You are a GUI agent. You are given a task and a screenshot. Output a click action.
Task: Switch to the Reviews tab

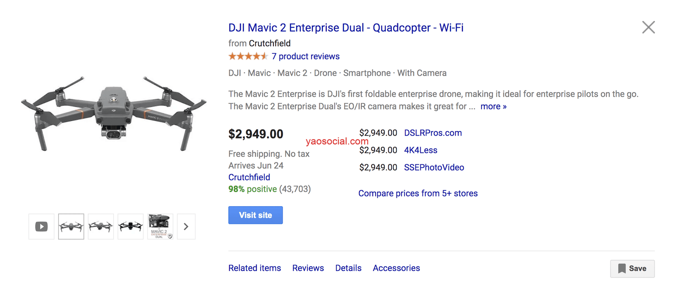(308, 268)
